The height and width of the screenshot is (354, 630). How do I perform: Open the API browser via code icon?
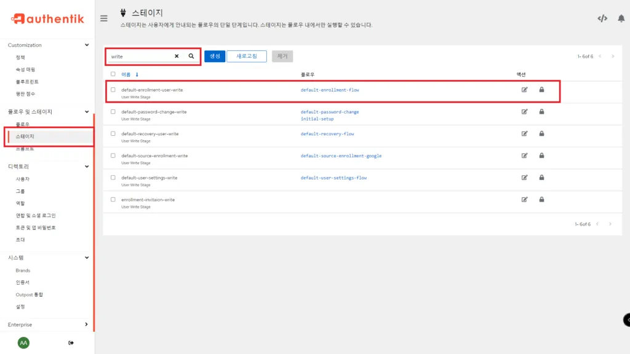tap(601, 18)
